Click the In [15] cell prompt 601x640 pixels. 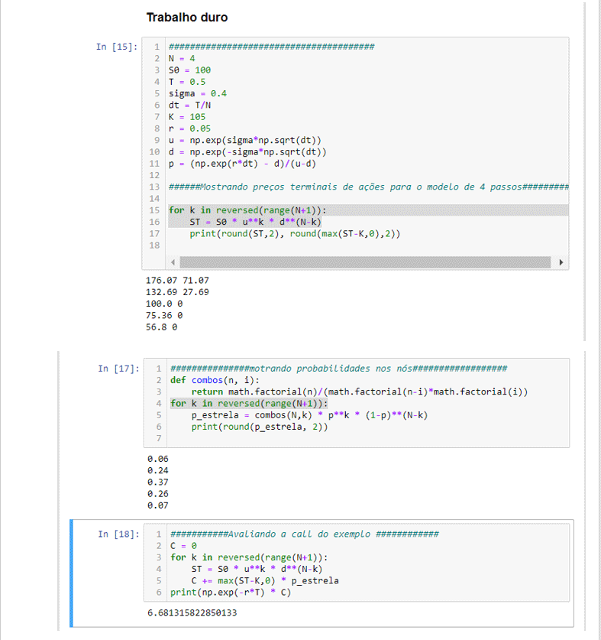click(x=117, y=47)
